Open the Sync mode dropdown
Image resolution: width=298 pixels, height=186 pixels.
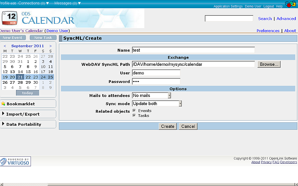[x=157, y=104]
